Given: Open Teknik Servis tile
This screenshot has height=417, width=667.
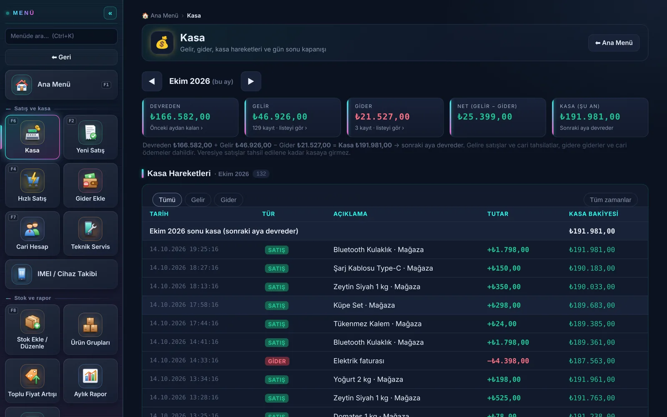Looking at the screenshot, I should pyautogui.click(x=90, y=234).
